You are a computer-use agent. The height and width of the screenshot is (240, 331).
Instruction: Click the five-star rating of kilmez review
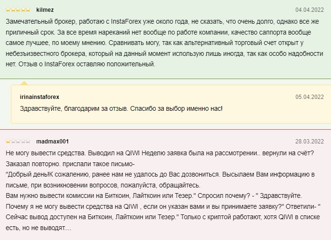(18, 9)
